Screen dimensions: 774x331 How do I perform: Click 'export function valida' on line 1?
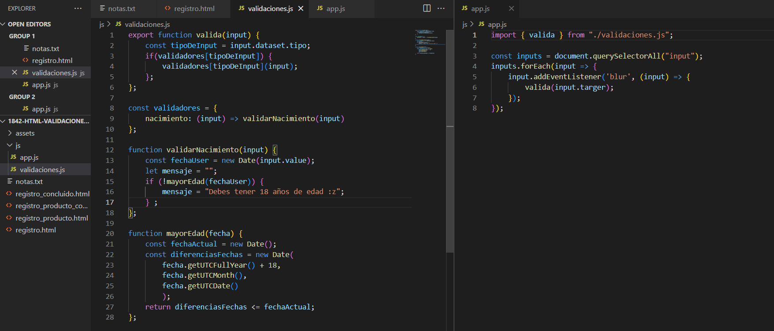(x=175, y=35)
